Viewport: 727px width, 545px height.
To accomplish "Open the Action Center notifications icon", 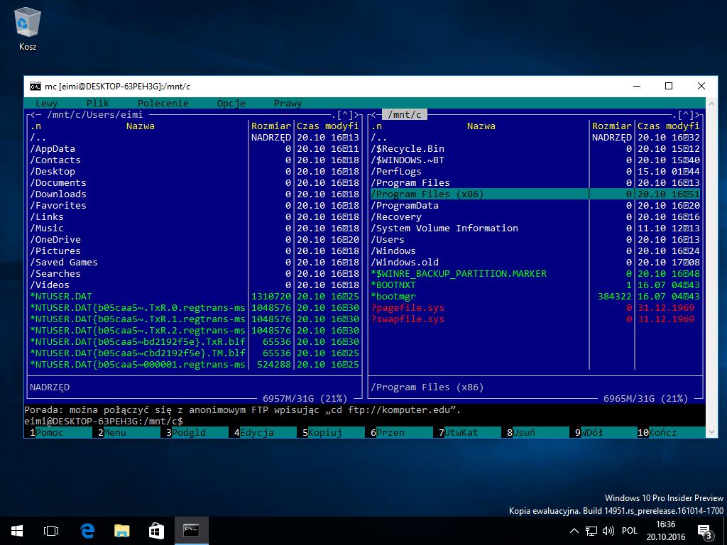I will pos(705,532).
